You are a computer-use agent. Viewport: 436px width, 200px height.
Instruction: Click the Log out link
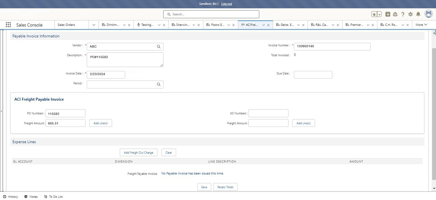227,4
